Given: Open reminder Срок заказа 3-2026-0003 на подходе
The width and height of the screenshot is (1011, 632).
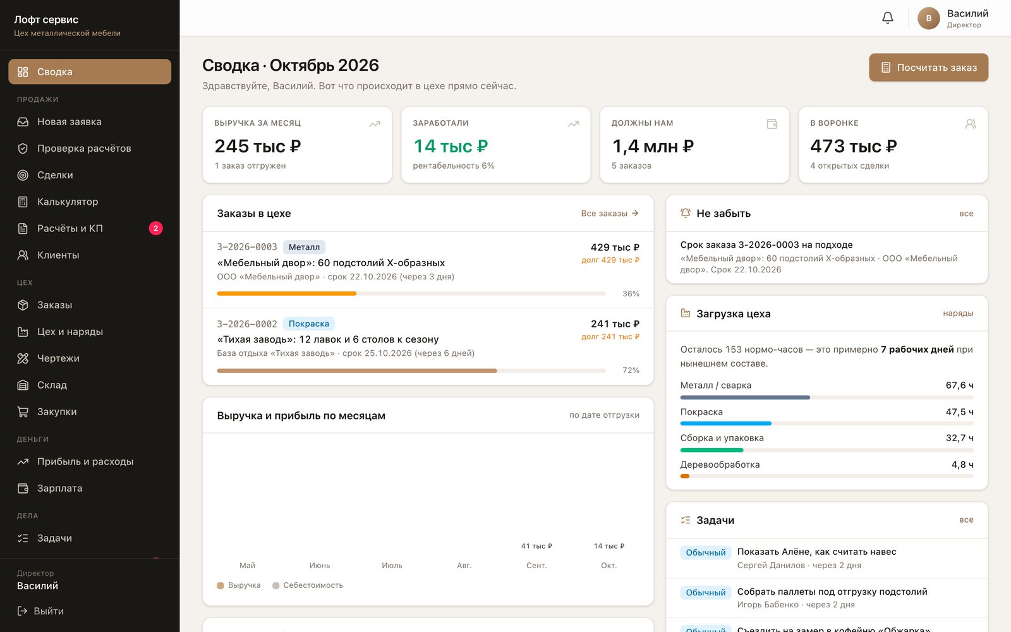Looking at the screenshot, I should [x=826, y=257].
